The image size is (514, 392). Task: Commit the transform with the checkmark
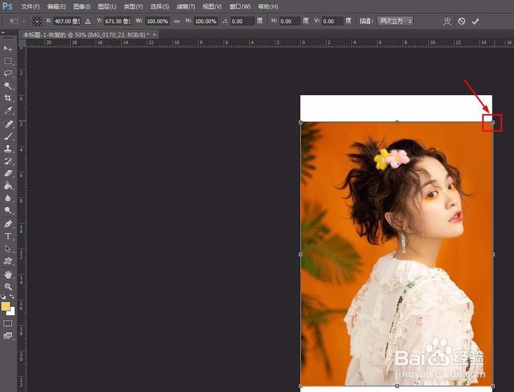[475, 21]
